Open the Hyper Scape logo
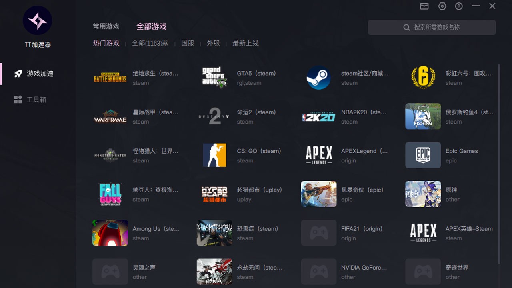Viewport: 512px width, 288px height. 214,194
